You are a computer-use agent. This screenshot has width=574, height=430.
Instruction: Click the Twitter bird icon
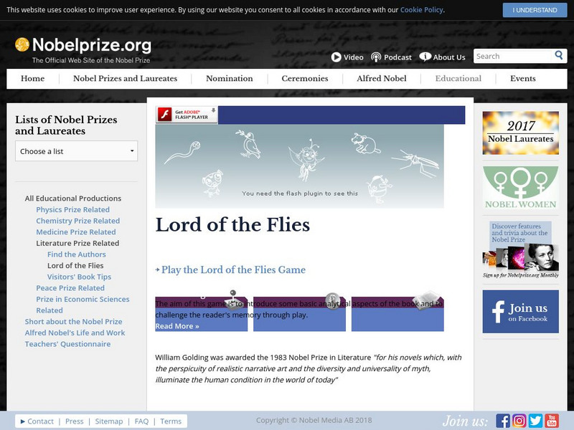(x=535, y=421)
